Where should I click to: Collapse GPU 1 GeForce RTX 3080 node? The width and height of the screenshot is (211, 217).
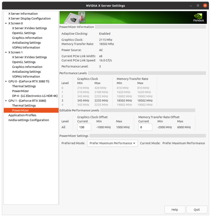[6, 101]
